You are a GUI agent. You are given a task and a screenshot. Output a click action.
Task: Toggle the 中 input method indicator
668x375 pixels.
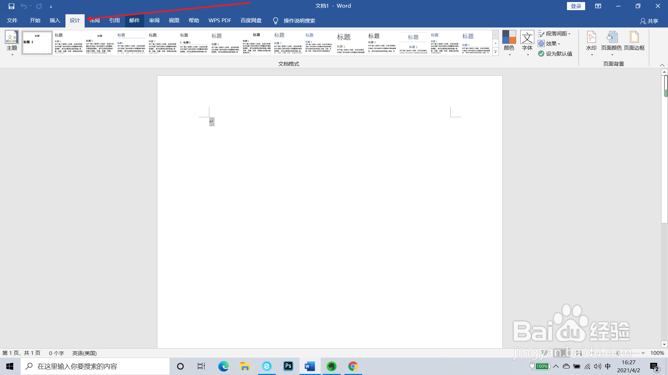pyautogui.click(x=608, y=366)
